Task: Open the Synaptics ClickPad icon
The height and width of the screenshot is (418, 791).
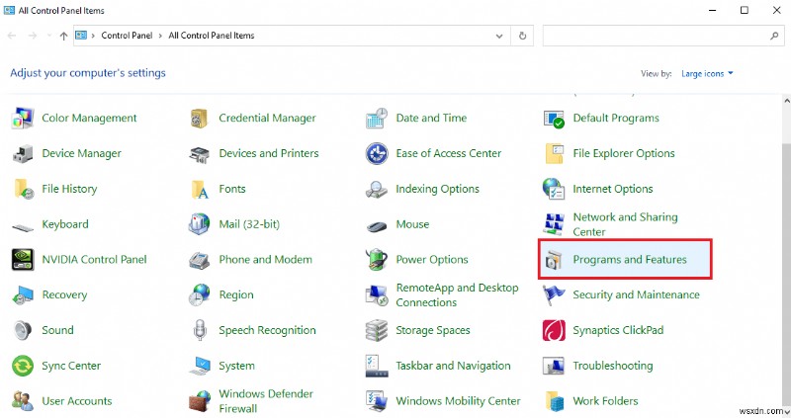Action: pos(554,330)
